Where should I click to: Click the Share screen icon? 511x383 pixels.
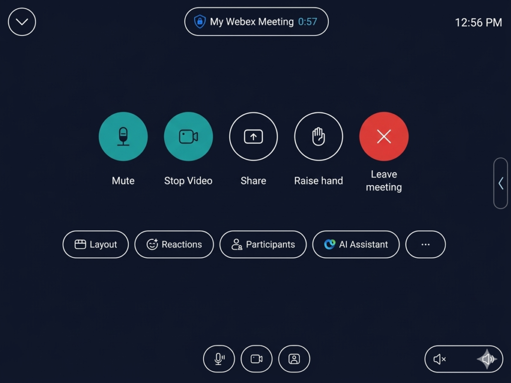tap(254, 136)
